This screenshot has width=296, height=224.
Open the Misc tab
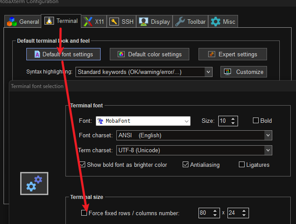(223, 22)
